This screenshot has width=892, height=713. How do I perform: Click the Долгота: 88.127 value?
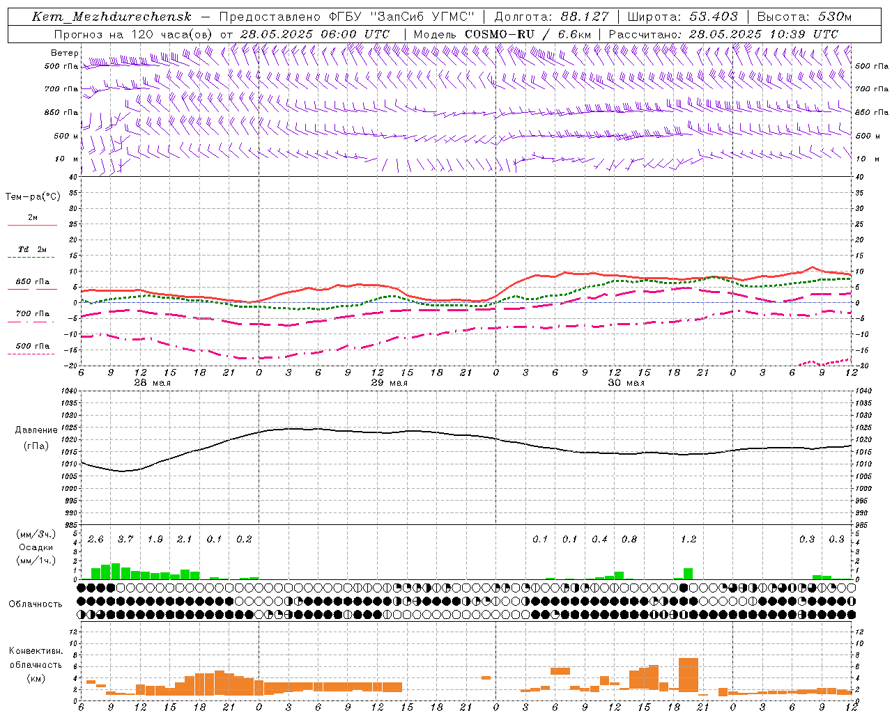(x=551, y=17)
